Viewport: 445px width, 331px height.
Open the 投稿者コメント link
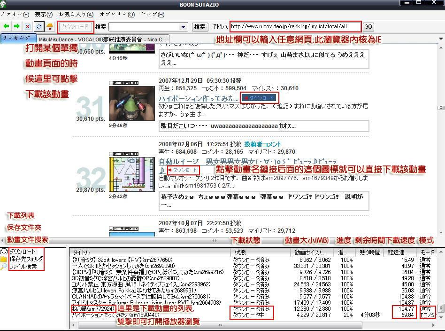point(262,144)
